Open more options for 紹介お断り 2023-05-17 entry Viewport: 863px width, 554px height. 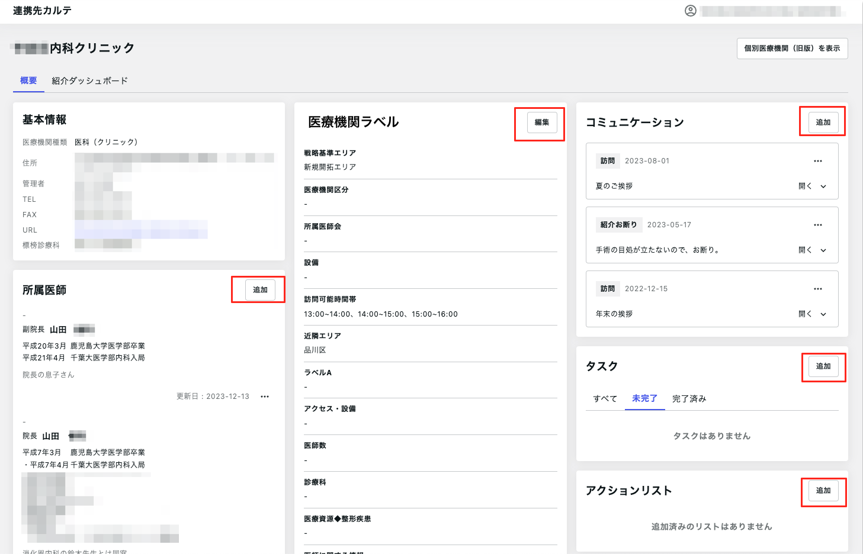click(x=818, y=225)
